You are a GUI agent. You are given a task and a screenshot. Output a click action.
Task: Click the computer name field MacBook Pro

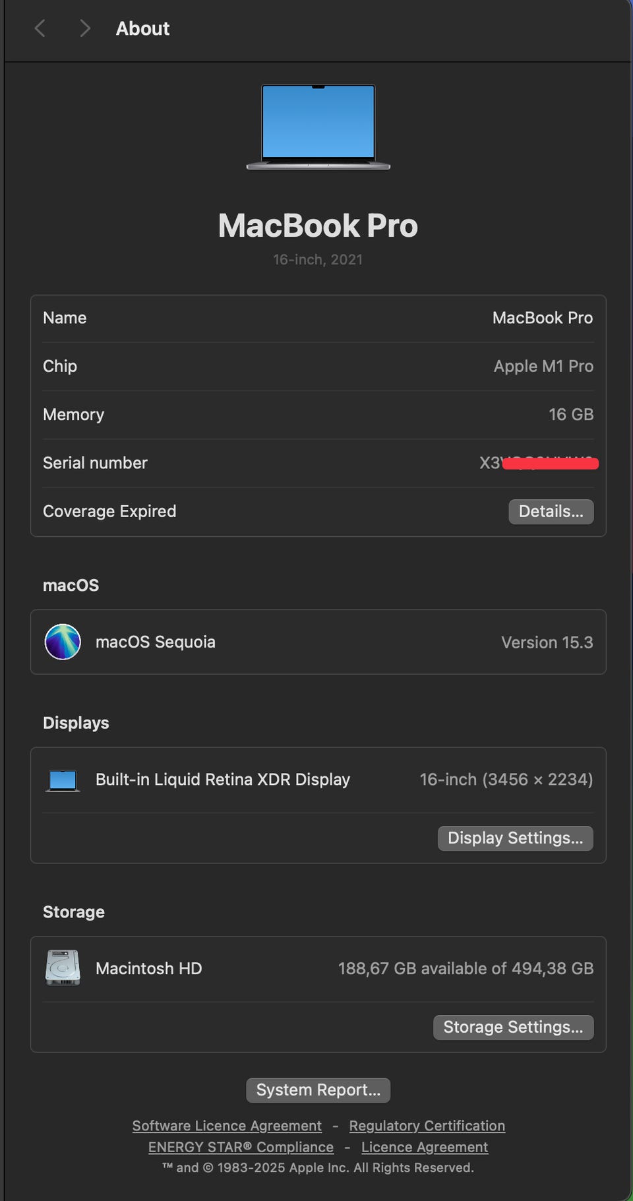tap(542, 318)
